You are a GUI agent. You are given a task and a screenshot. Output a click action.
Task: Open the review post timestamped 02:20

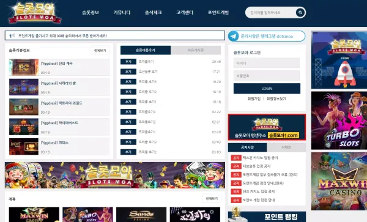(171, 132)
